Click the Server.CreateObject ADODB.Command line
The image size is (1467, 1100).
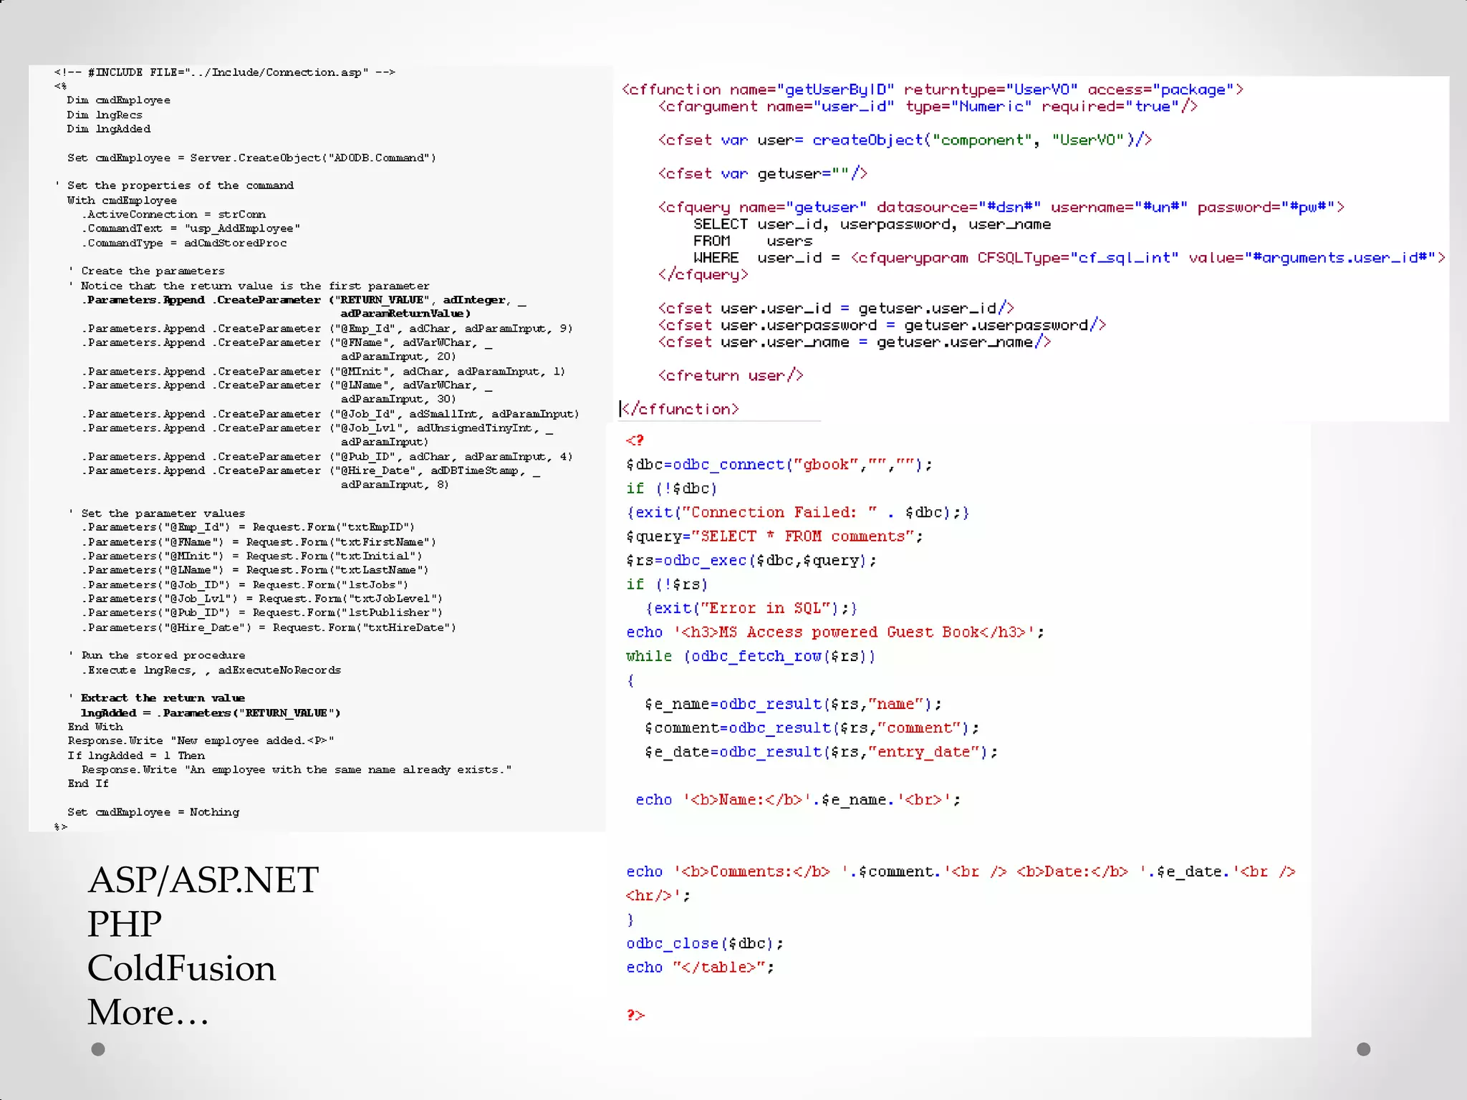251,158
